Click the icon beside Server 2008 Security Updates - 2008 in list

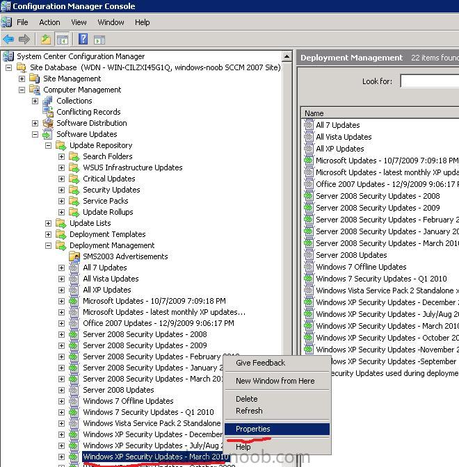pyautogui.click(x=309, y=196)
